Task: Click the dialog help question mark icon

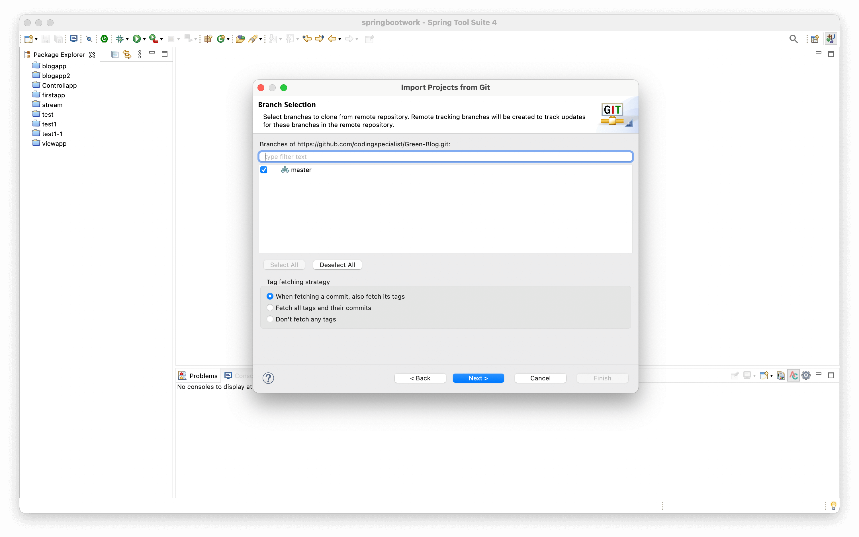Action: click(268, 378)
